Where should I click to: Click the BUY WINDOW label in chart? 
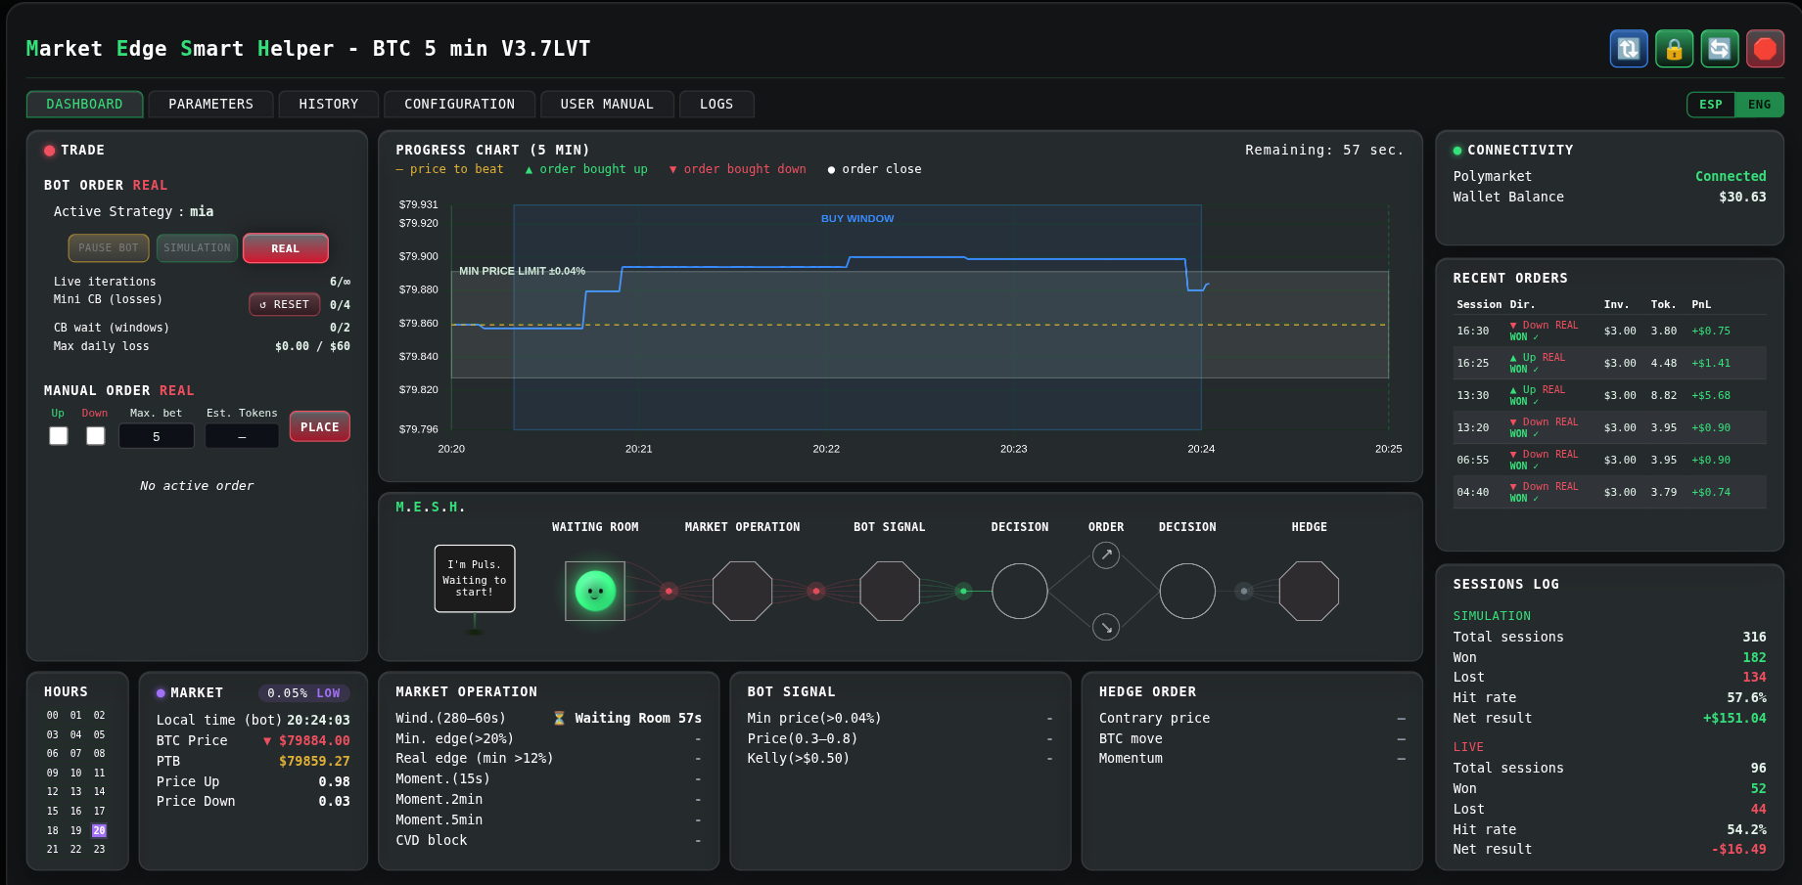[857, 219]
